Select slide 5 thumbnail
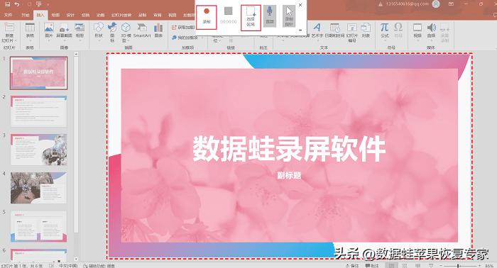The width and height of the screenshot is (497, 268). [x=38, y=227]
